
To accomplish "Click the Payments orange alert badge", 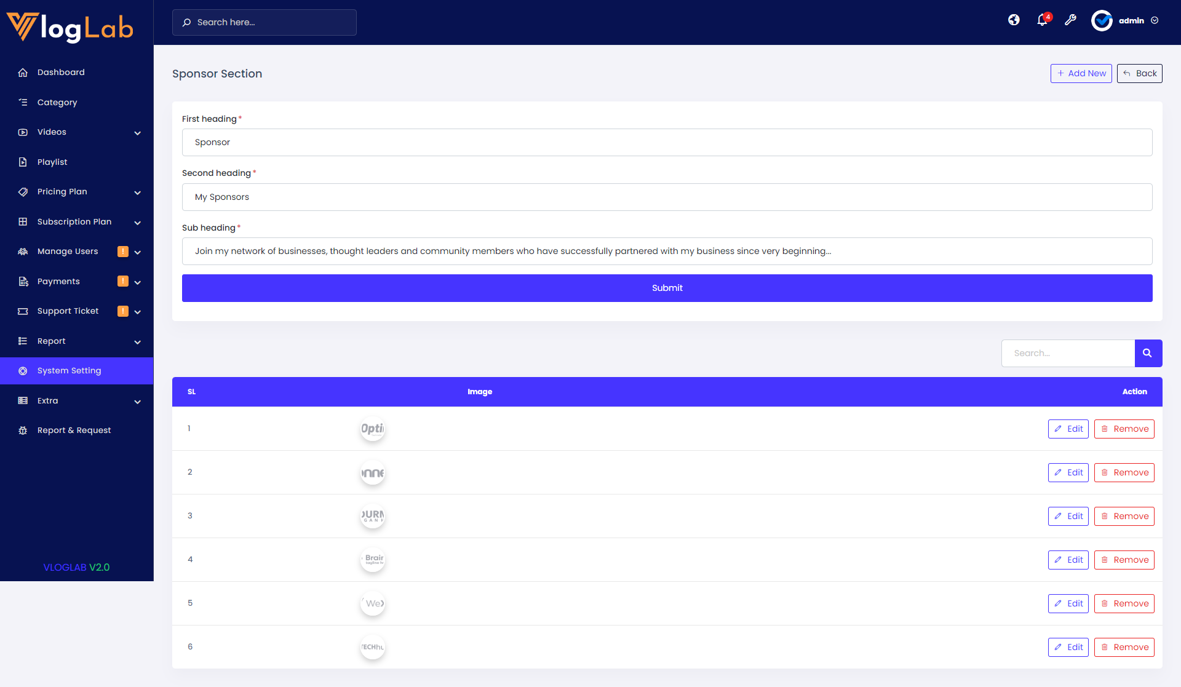I will point(123,281).
